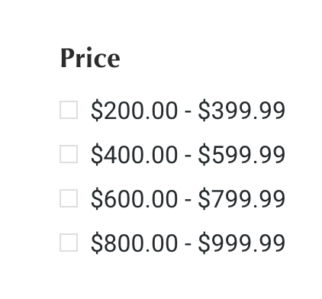Viewport: 322px width, 299px height.
Task: Check the $600.00 - $799.99 checkbox
Action: click(x=69, y=198)
